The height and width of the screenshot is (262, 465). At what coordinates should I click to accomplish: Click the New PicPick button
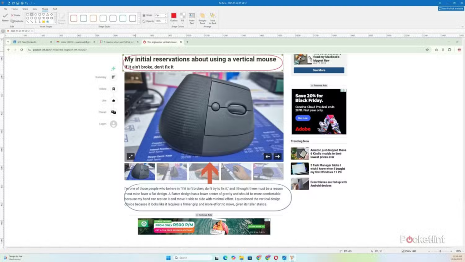tap(451, 9)
